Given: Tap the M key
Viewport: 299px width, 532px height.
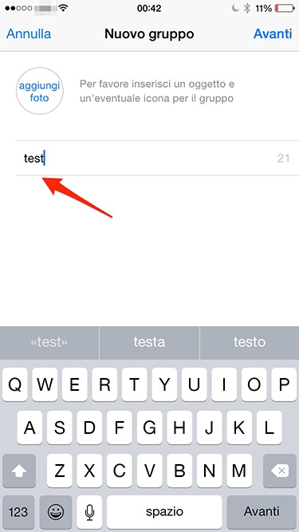Looking at the screenshot, I should point(239,471).
